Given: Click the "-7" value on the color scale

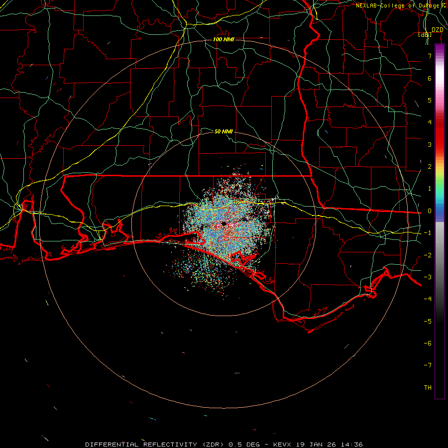Looking at the screenshot, I should coord(428,365).
